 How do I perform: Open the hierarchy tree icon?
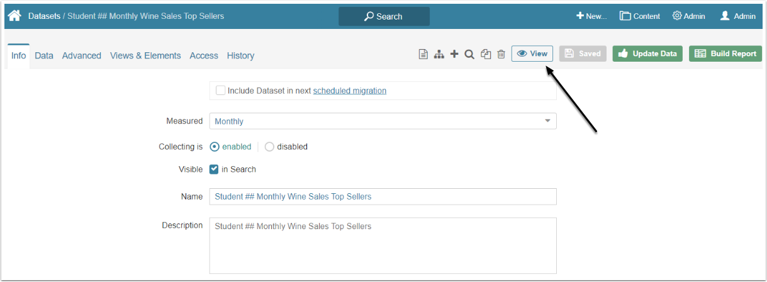[439, 54]
